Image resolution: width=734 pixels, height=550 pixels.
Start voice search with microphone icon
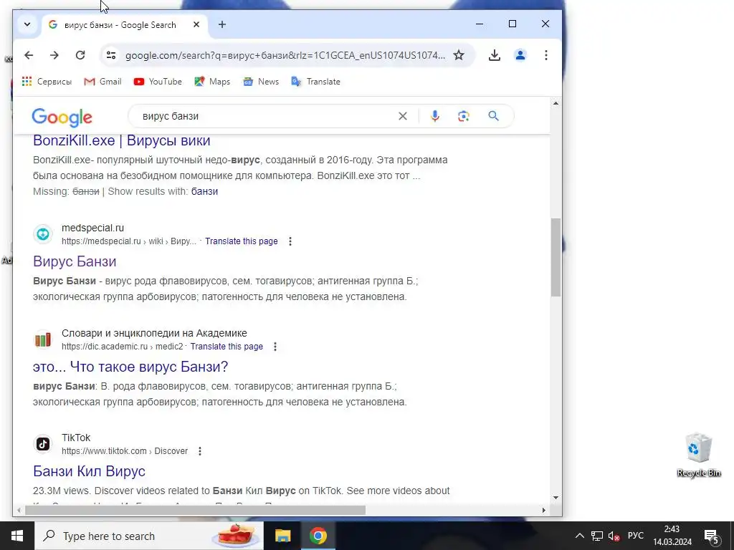click(x=435, y=116)
